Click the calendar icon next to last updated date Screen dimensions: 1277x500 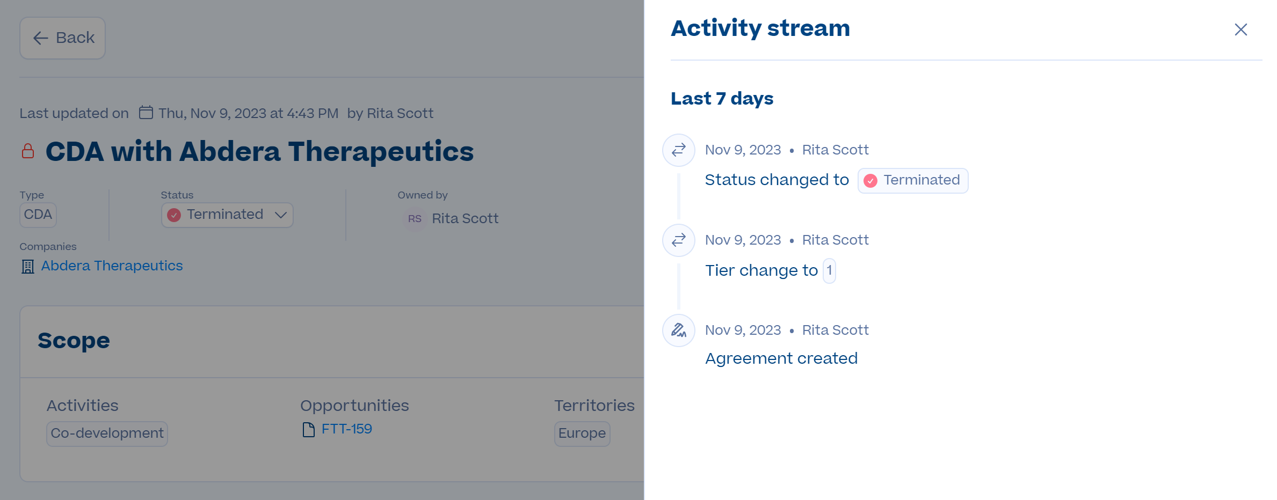click(146, 113)
